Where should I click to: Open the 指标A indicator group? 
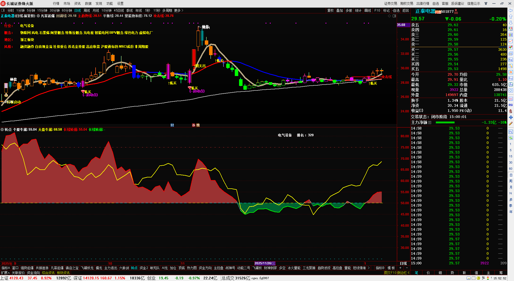point(6,268)
